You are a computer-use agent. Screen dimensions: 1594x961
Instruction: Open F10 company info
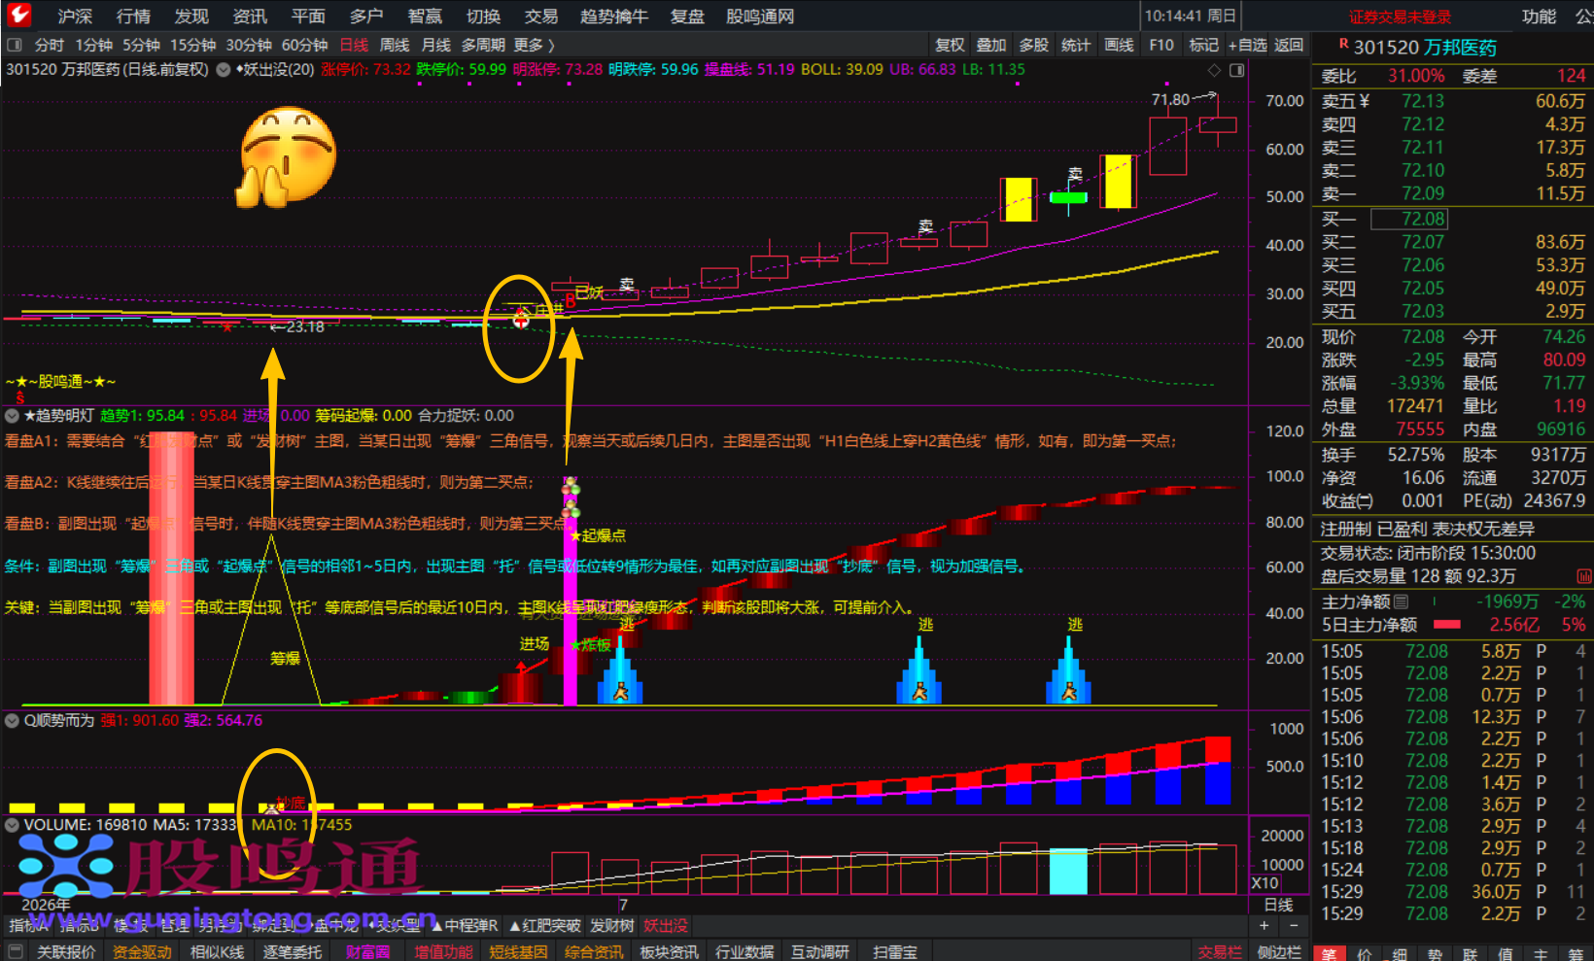(1161, 46)
